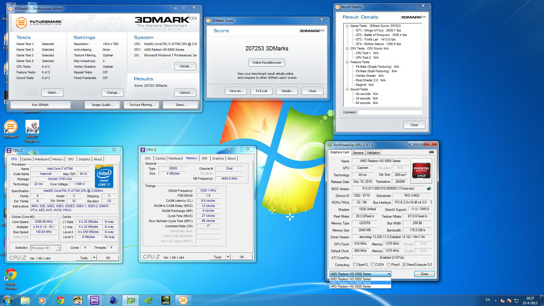The height and width of the screenshot is (306, 544).
Task: Click the Change... button under Settings
Action: point(113,93)
